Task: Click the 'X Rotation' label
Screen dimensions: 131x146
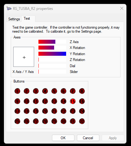Action: pos(77,48)
